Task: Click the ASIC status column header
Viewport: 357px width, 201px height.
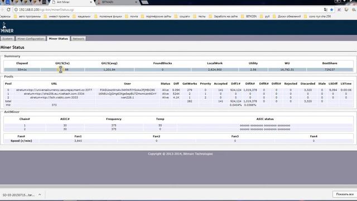Action: coord(265,119)
